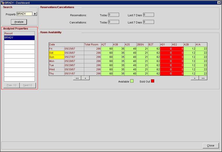Click the AS1 sold-out cell for Friday

point(165,49)
